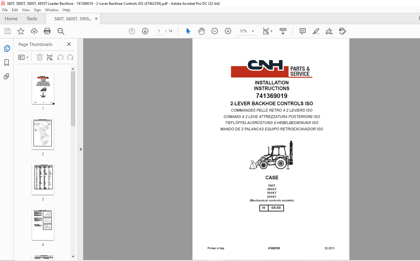420x261 pixels.
Task: Open the File menu
Action: [x=5, y=10]
